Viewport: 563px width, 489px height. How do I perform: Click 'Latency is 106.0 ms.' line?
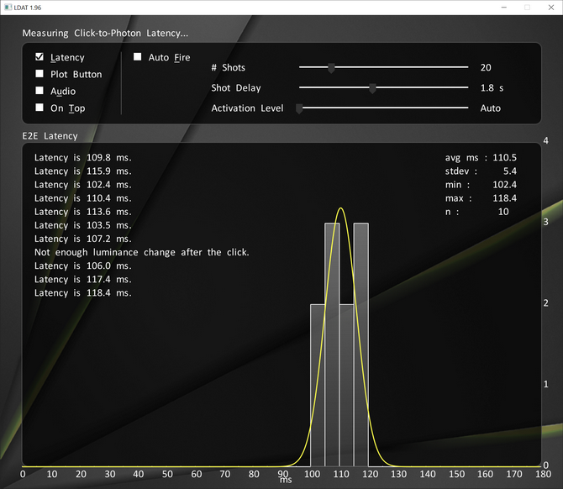point(83,266)
